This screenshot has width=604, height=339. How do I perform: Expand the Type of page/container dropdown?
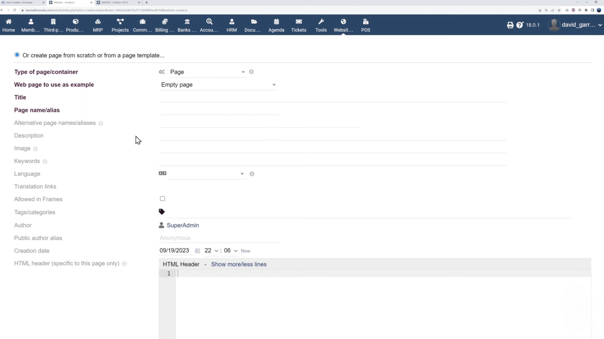tap(243, 72)
